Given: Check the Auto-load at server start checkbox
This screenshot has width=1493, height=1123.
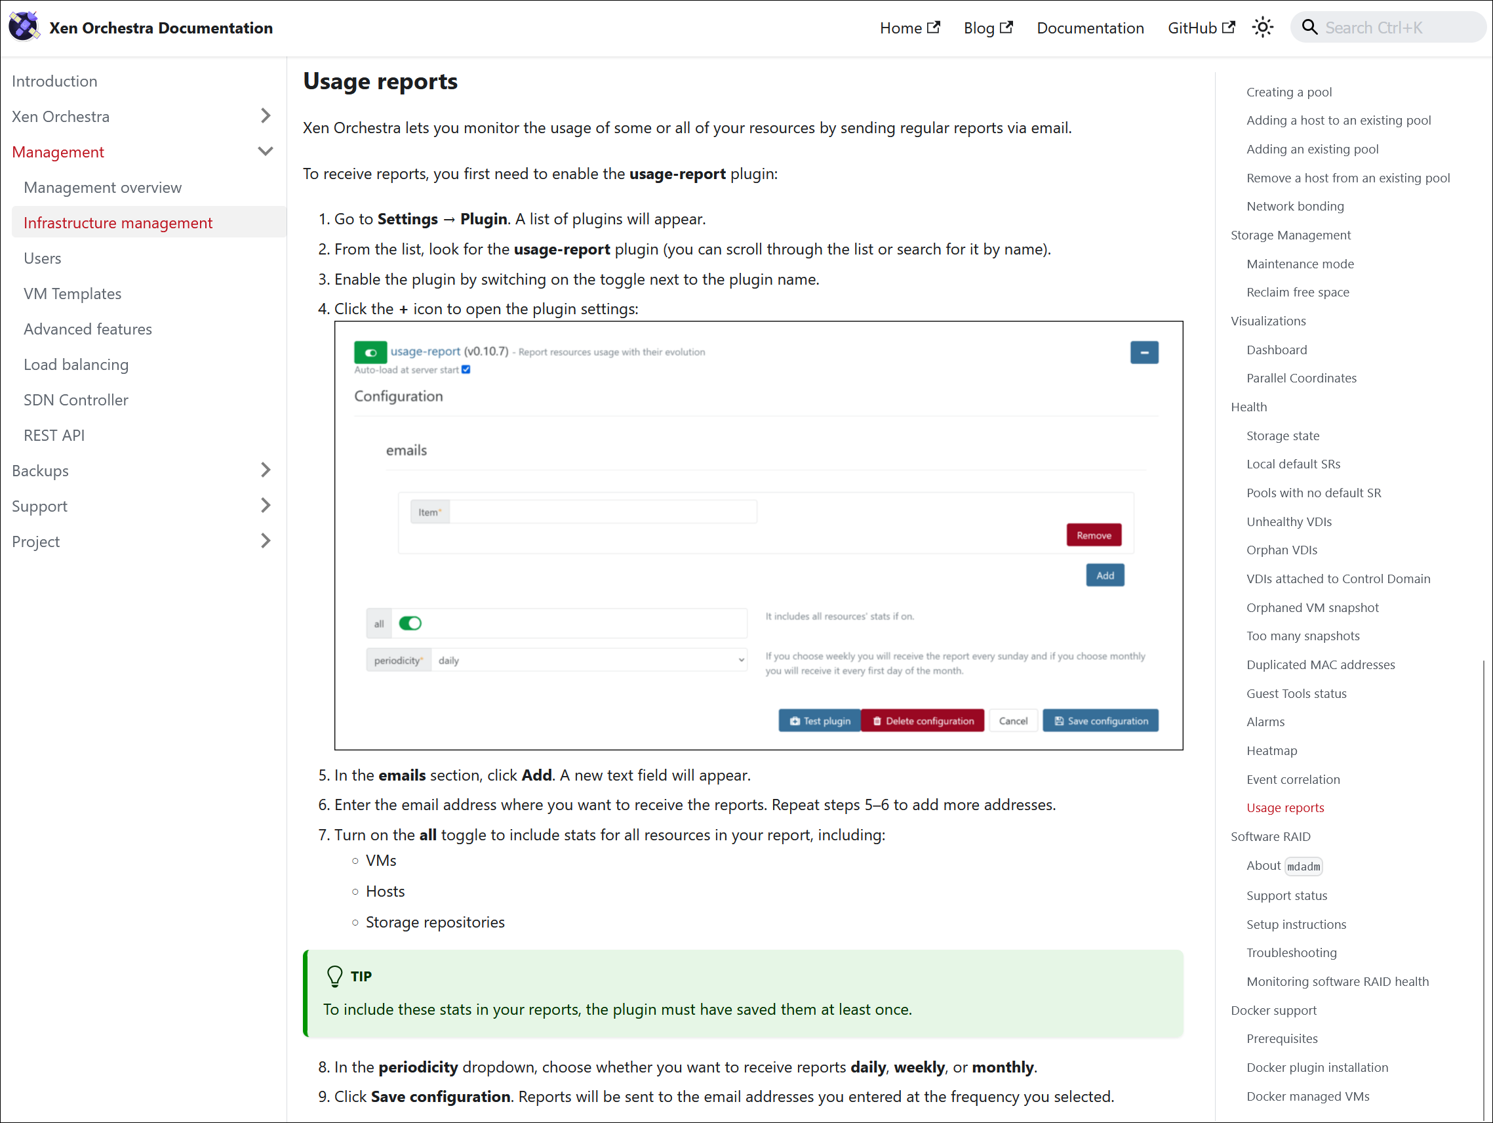Looking at the screenshot, I should coord(466,369).
